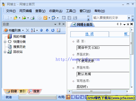Open the 帮助(H) menu

[x=100, y=11]
